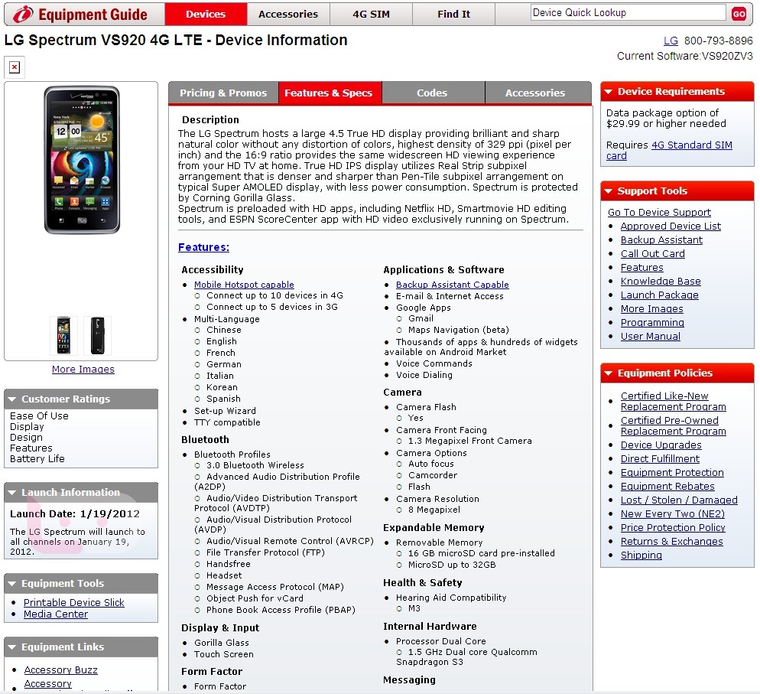Click the 8 Megapixel camera resolution text
The width and height of the screenshot is (760, 694).
tap(434, 510)
